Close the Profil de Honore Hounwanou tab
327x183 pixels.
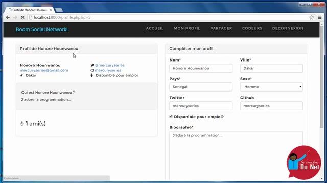(x=51, y=10)
